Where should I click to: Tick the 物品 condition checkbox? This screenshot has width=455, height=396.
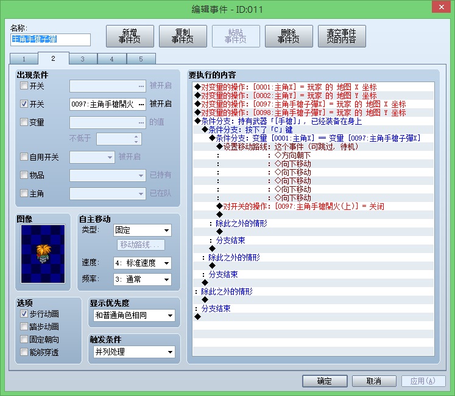24,175
